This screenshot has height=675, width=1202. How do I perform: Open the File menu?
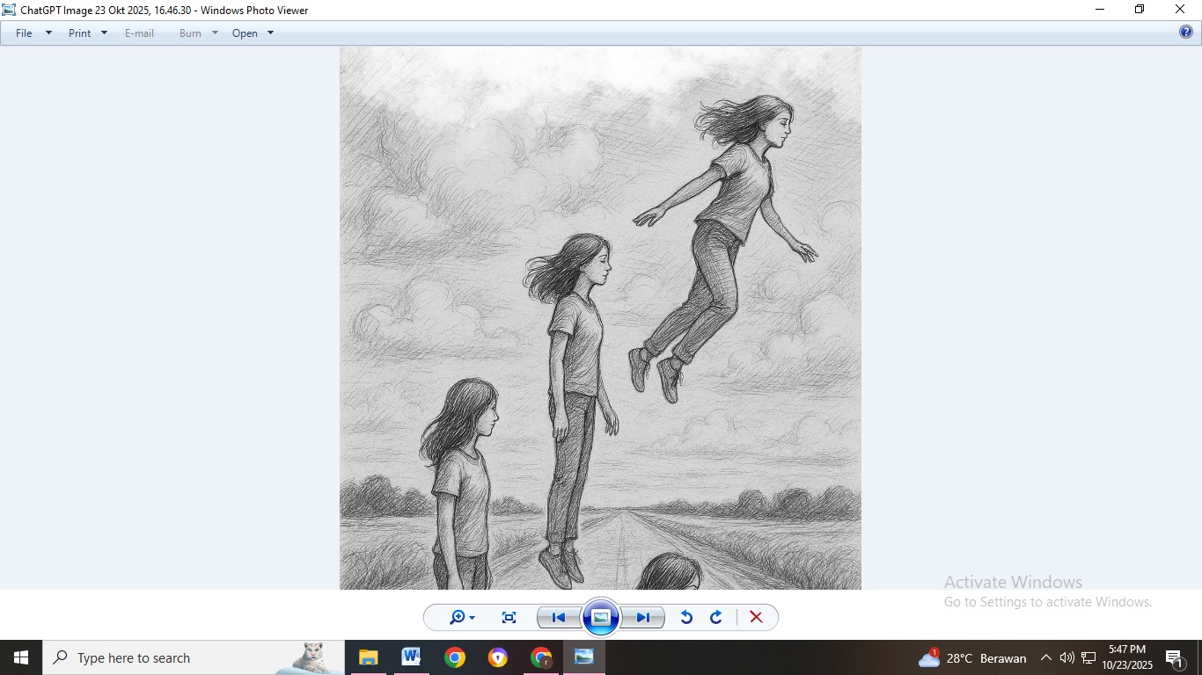click(24, 33)
